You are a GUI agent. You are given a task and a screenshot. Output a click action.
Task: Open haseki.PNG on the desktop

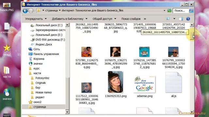coord(7,7)
